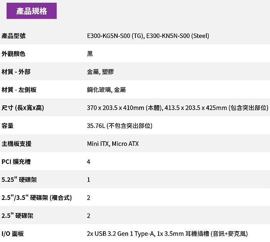
Task: Click the Mini ITX, Micro ATX value
Action: (113, 144)
